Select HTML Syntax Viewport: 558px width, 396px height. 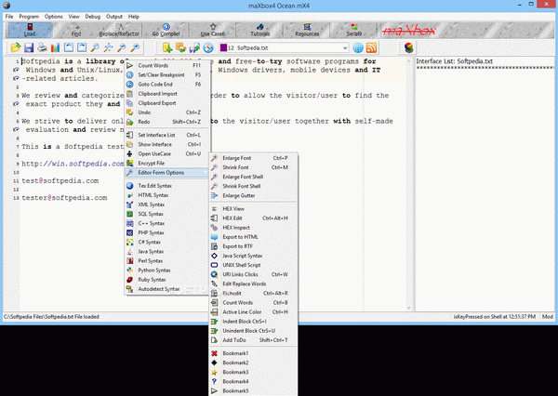coord(167,195)
